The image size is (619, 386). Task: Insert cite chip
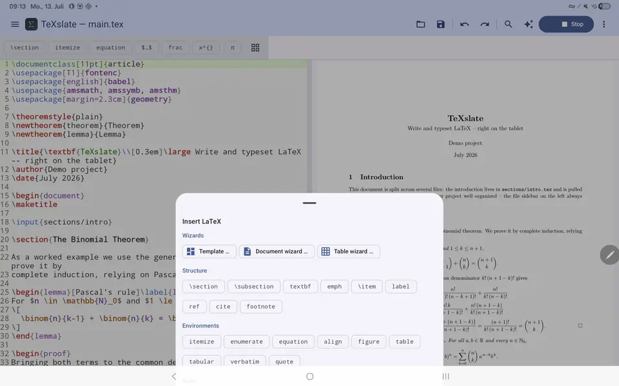pos(223,307)
